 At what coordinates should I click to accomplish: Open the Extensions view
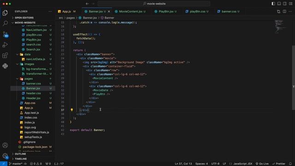[x=5, y=55]
